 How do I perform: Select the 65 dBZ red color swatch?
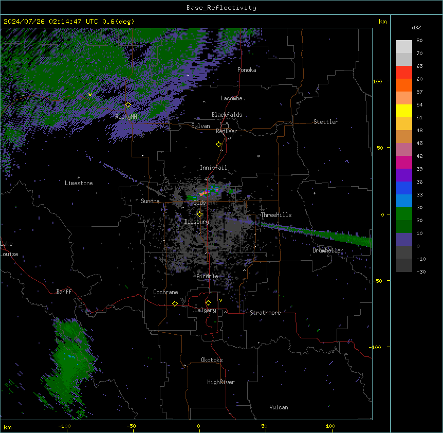tap(404, 72)
